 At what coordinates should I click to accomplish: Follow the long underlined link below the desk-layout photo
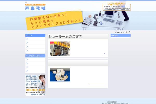tap(97, 84)
